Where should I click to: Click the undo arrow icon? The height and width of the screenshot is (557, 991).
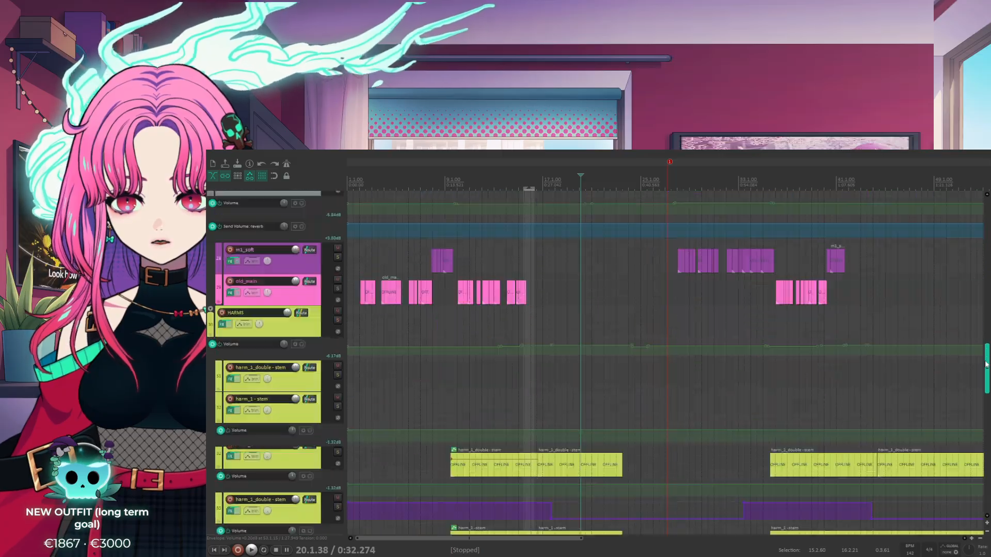coord(262,163)
